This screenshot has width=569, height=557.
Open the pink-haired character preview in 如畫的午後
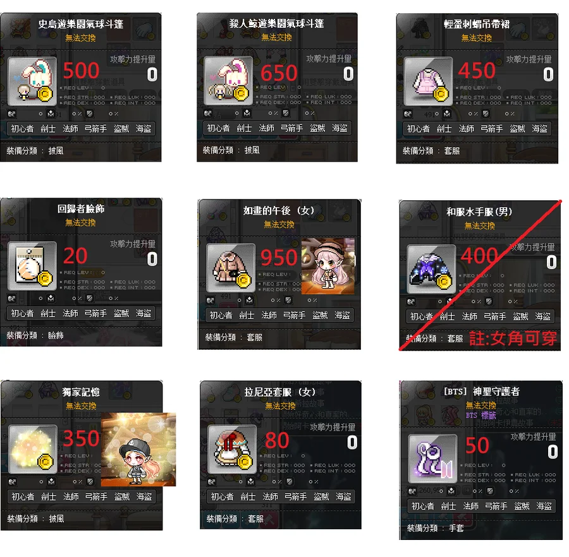(x=328, y=266)
